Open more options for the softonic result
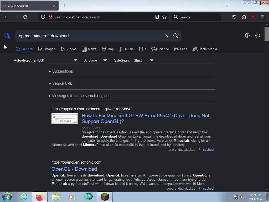269x202 pixels. 199,189
